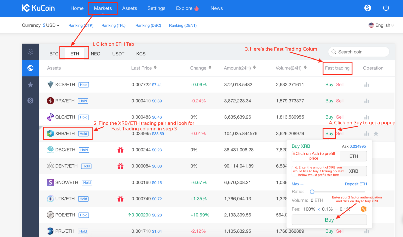Open the News menu item
Image resolution: width=403 pixels, height=237 pixels.
[x=217, y=8]
